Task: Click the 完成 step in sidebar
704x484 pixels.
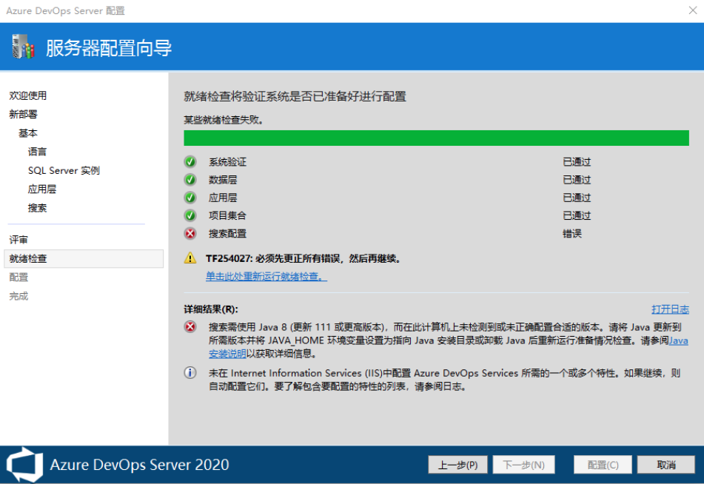Action: pos(19,296)
